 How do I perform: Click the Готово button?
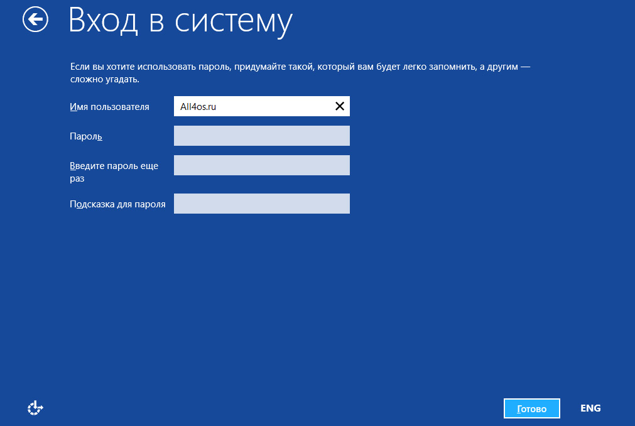(x=532, y=408)
